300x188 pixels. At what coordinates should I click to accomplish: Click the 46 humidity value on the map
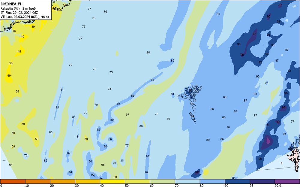(x=14, y=31)
